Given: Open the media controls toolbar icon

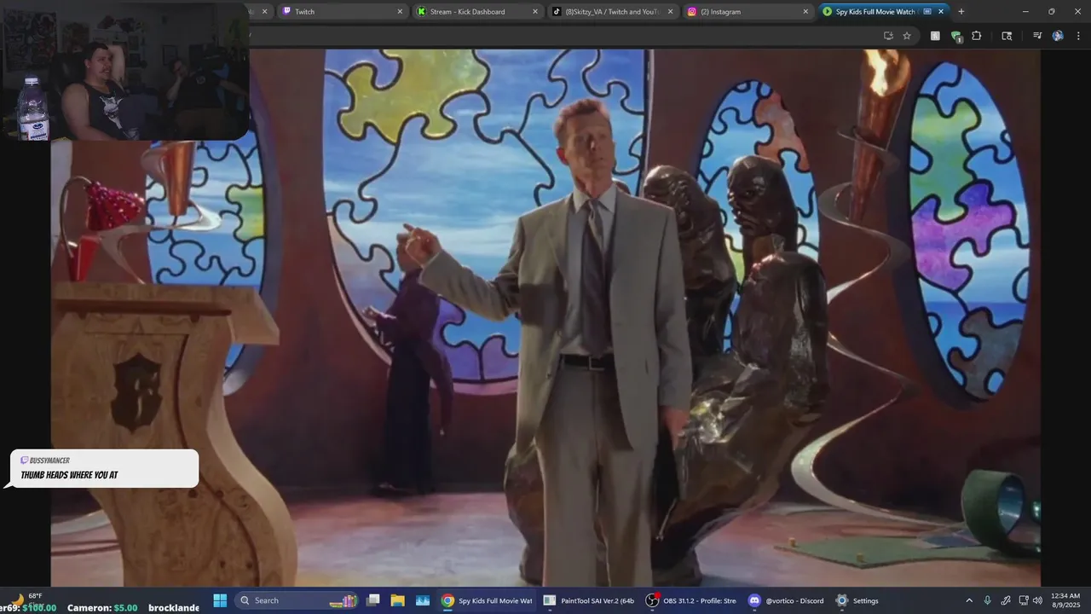Looking at the screenshot, I should (1037, 36).
